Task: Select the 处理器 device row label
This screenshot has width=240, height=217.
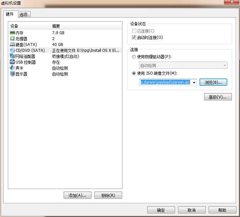Action: (21, 38)
